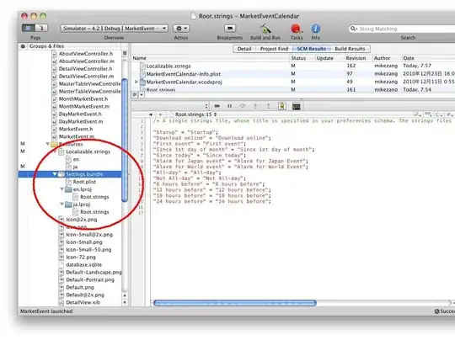This screenshot has width=455, height=340.
Task: Click the en.lproj folder icon
Action: coord(68,189)
